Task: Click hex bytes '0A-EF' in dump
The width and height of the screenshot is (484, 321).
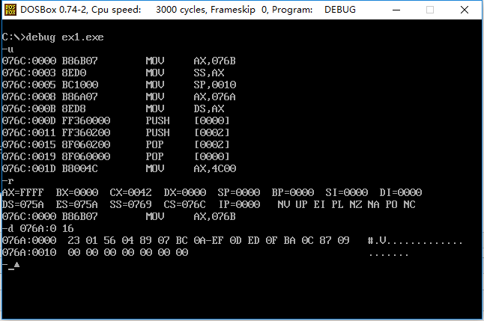Action: point(209,240)
